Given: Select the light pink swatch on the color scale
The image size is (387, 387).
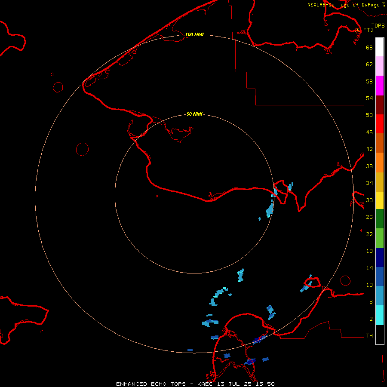Looking at the screenshot, I should click(x=380, y=66).
